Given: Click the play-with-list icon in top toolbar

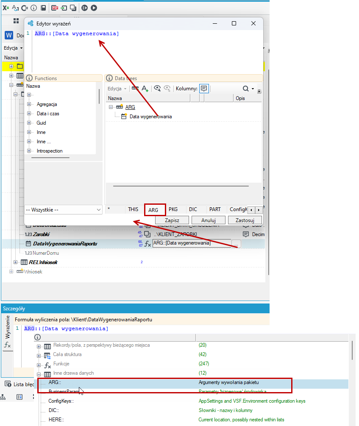Looking at the screenshot, I should [x=84, y=8].
